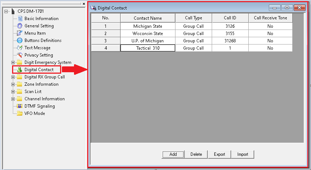Click the Privacy Setting icon

click(x=20, y=55)
